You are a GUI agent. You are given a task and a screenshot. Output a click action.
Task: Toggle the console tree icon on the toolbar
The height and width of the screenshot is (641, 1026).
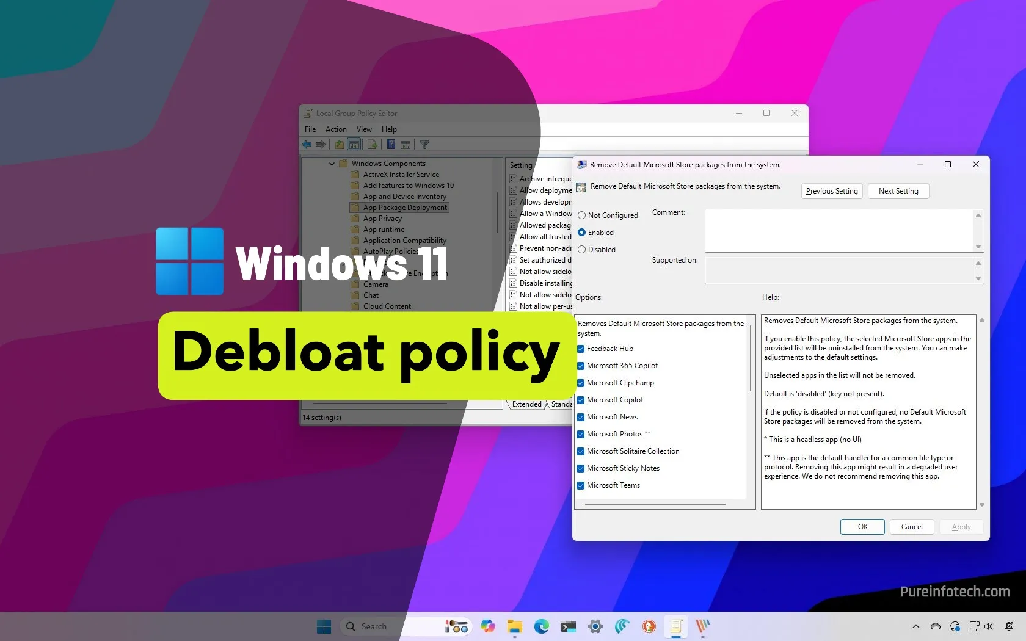coord(354,144)
